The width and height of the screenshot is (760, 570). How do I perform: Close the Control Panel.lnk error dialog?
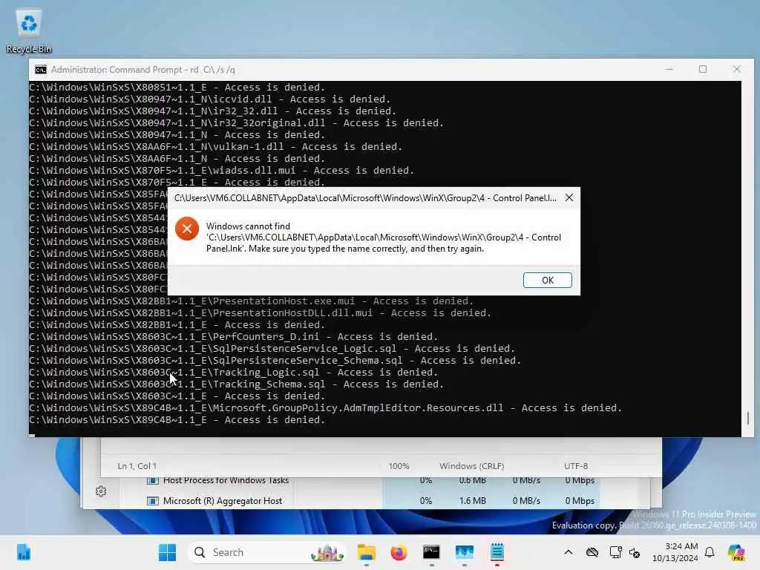tap(569, 197)
